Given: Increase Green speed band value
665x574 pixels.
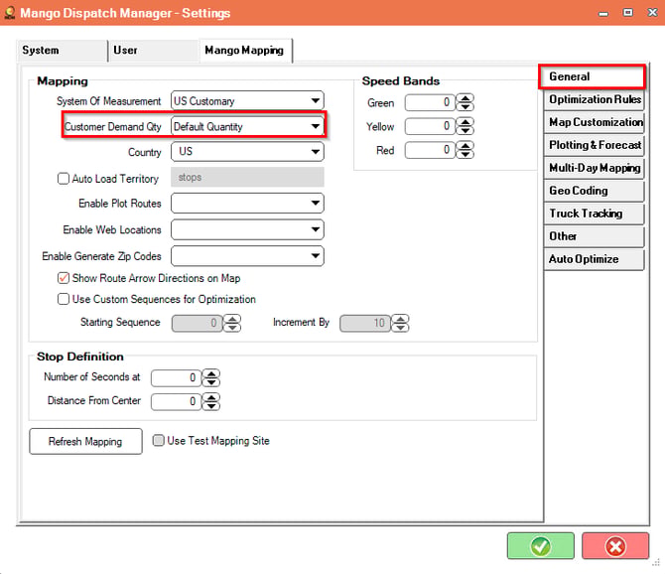Looking at the screenshot, I should click(x=465, y=99).
